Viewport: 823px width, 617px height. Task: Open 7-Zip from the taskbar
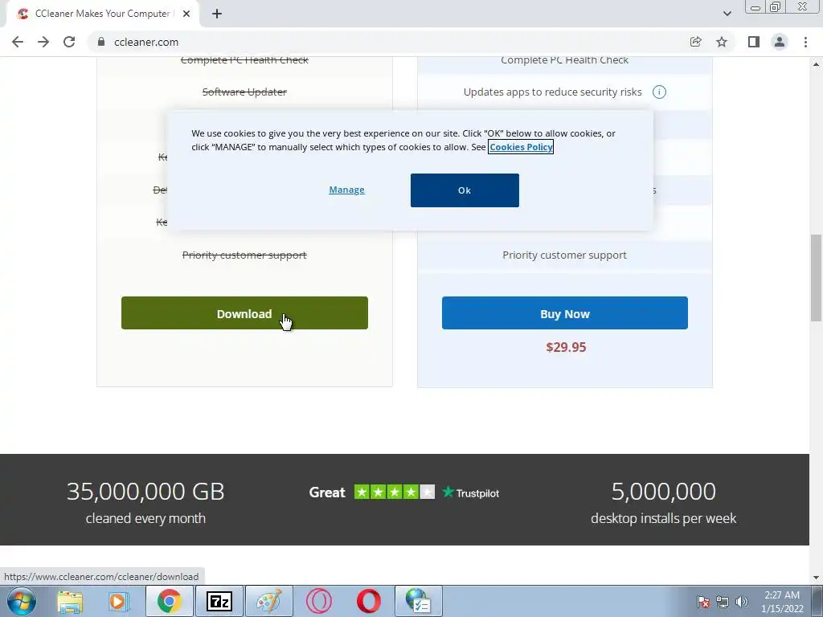tap(219, 601)
